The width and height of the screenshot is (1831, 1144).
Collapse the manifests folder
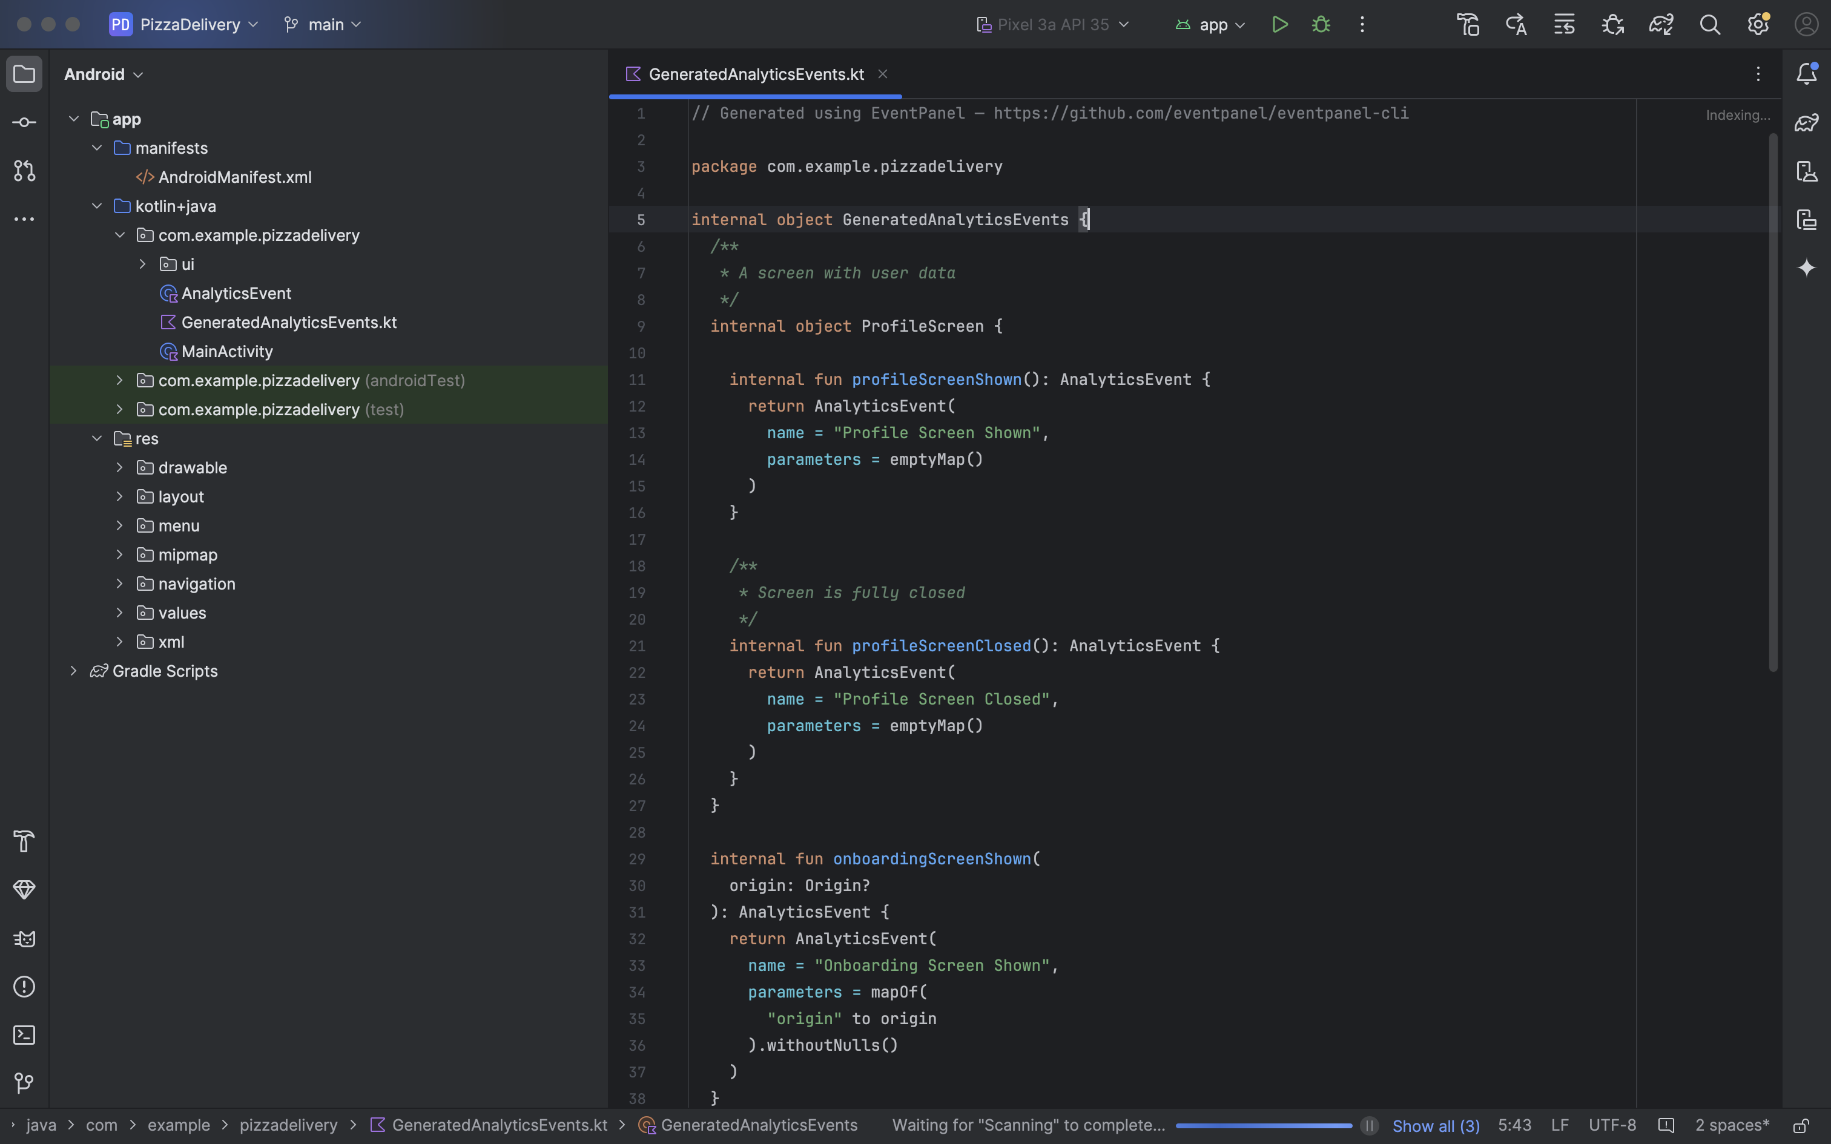click(97, 148)
